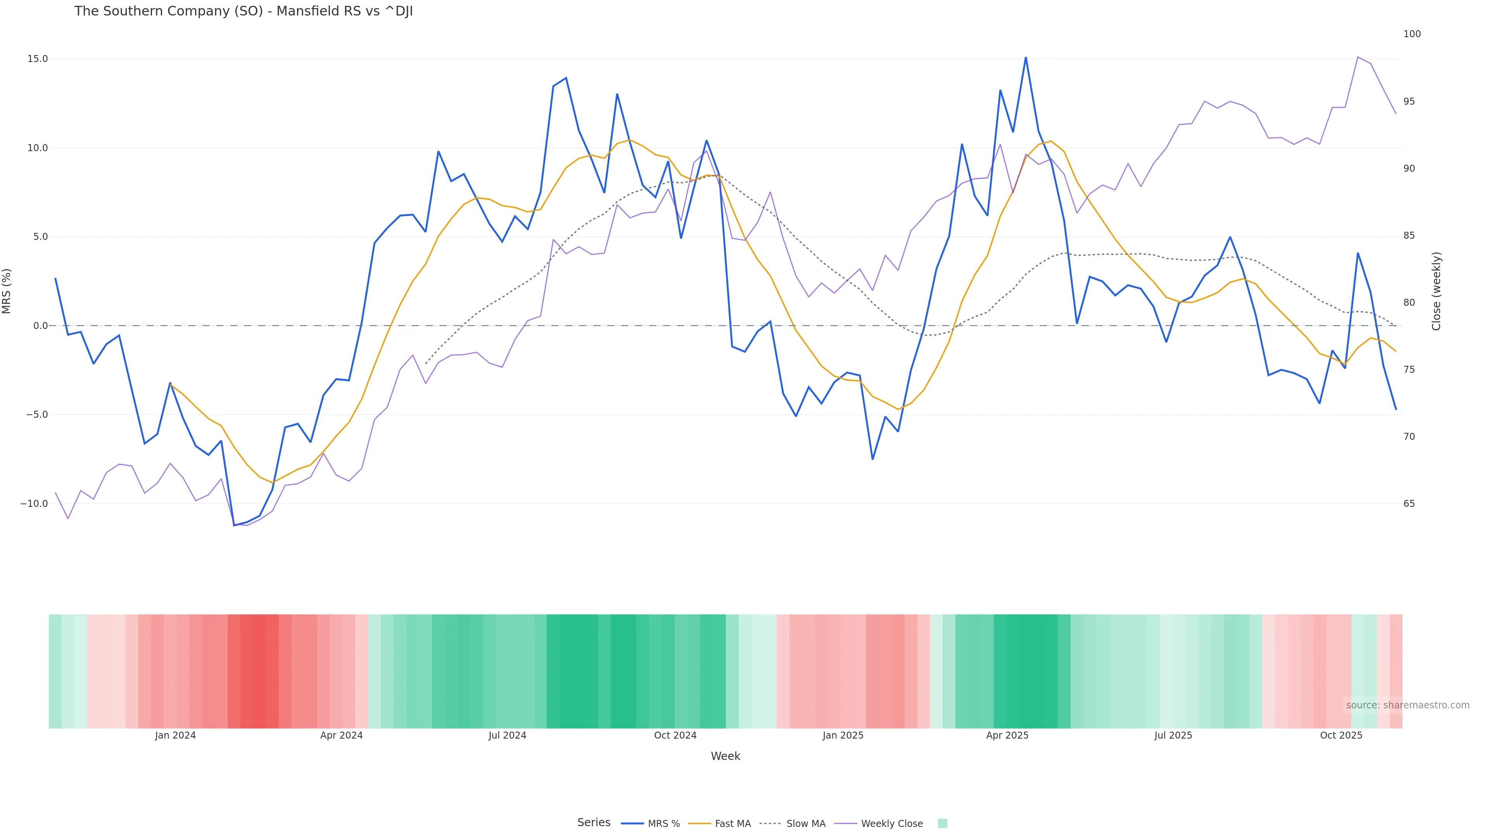This screenshot has width=1489, height=837.
Task: Select the Jul 2025 axis label
Action: pyautogui.click(x=1173, y=736)
